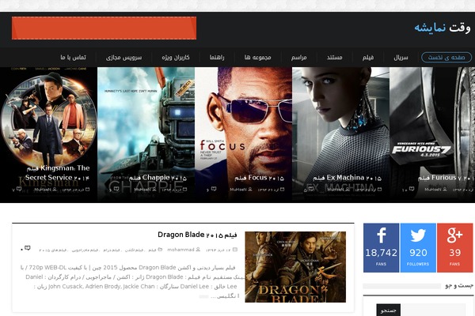Viewport: 475px width, 316px height.
Task: Click the comment icon on Ex Machina slide
Action: point(311,189)
